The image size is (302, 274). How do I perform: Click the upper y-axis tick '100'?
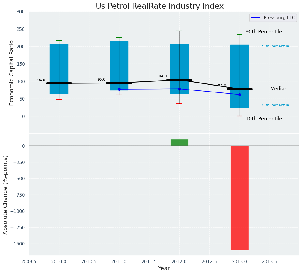[x=21, y=81]
